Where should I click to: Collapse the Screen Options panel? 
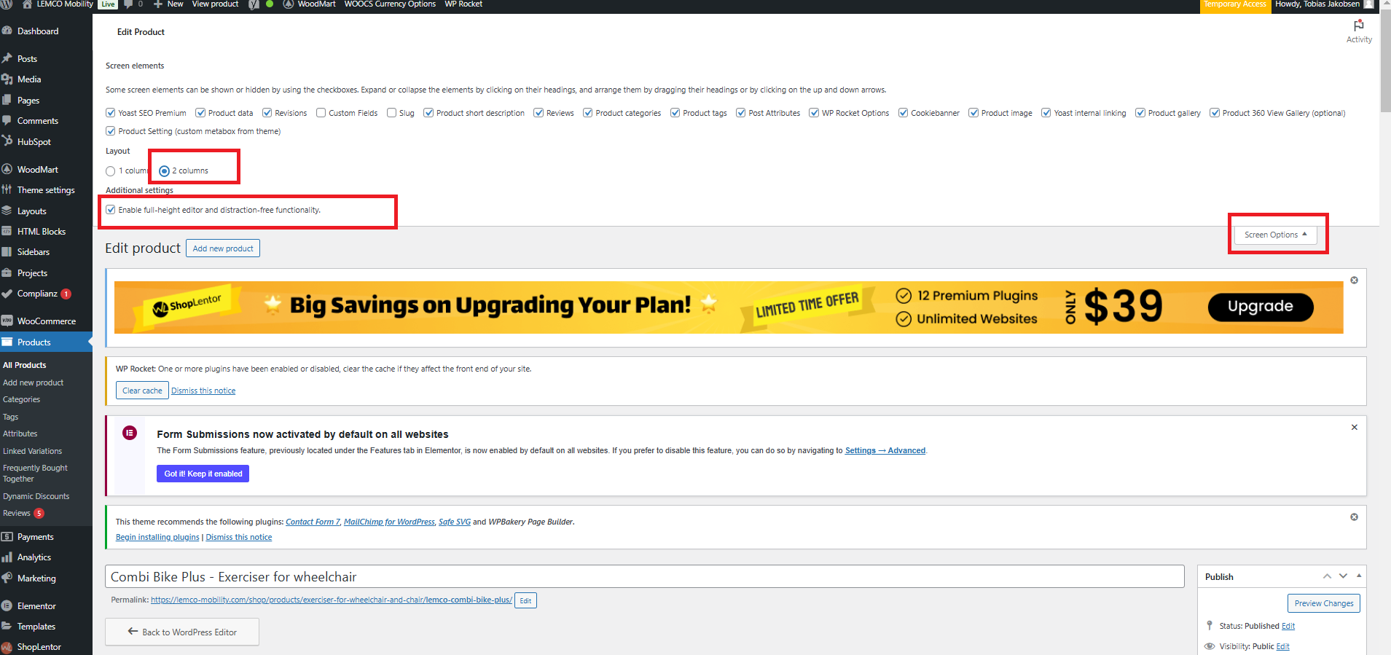click(1275, 235)
